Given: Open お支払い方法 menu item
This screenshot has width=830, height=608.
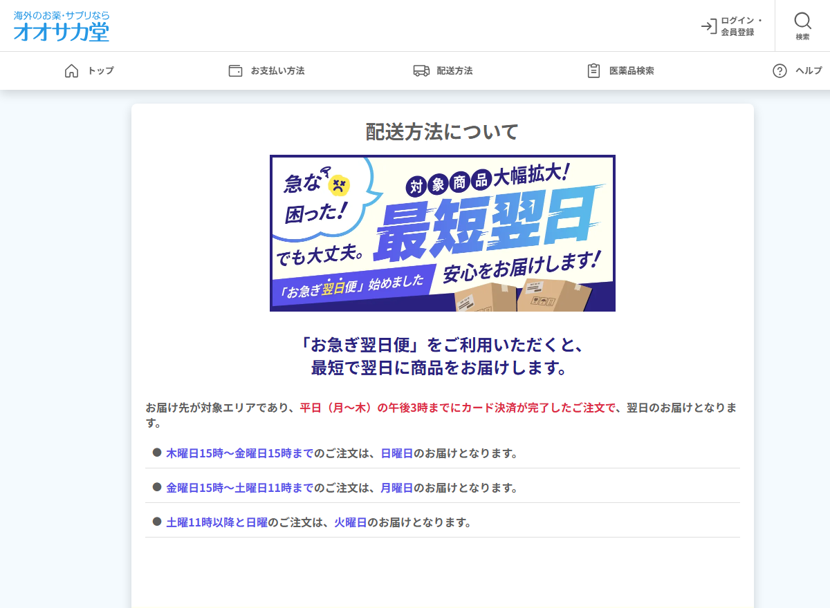Looking at the screenshot, I should pyautogui.click(x=277, y=70).
